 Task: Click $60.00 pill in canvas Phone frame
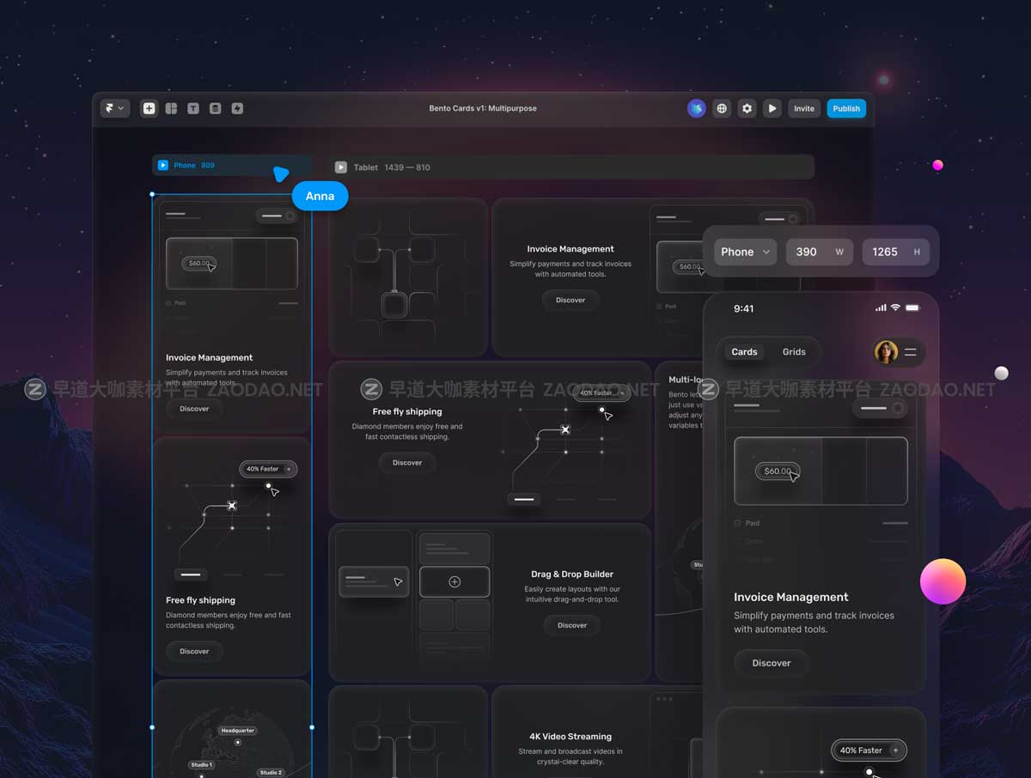(x=198, y=264)
